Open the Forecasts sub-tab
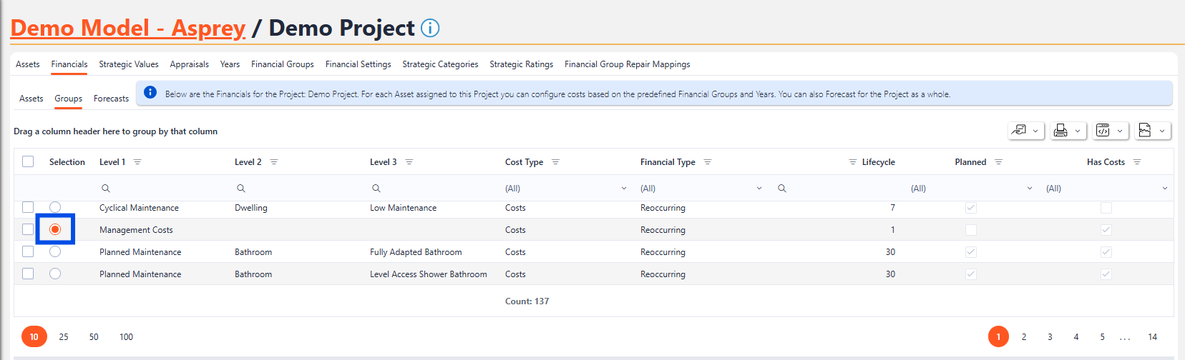Image resolution: width=1185 pixels, height=360 pixels. coord(111,99)
